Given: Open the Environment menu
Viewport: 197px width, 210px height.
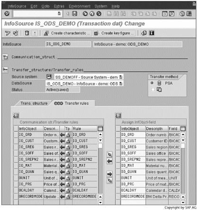Looking at the screenshot, I should (x=80, y=6).
